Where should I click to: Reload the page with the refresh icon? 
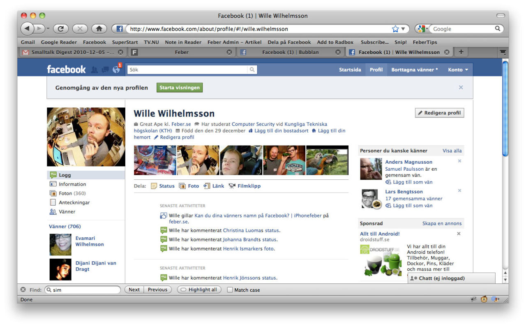[61, 29]
